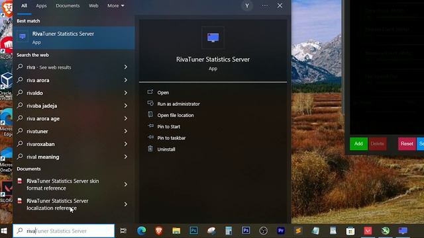The width and height of the screenshot is (424, 238).
Task: Choose Pin to taskbar
Action: tap(172, 138)
